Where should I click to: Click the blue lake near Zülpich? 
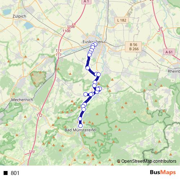coord(28,26)
